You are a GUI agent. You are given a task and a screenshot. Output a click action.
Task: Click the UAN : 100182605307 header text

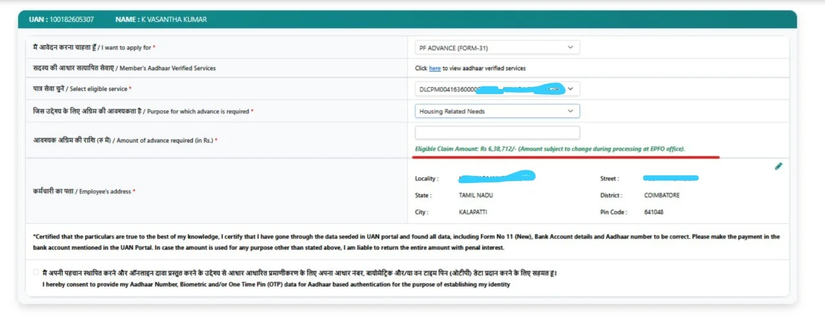click(x=61, y=19)
